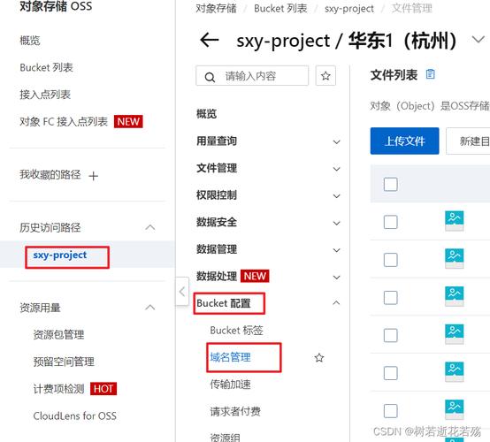Click the star icon next to 域名管理
Image resolution: width=490 pixels, height=442 pixels.
(x=319, y=357)
